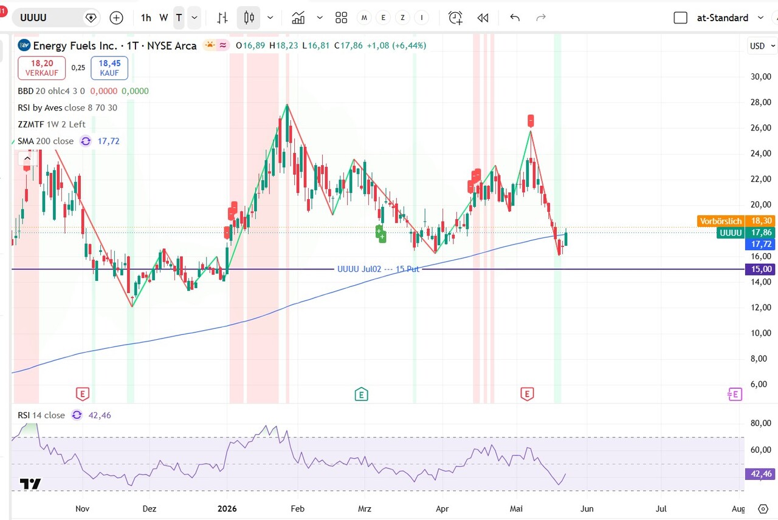Select the SMA 200 close legend
The width and height of the screenshot is (778, 520).
46,141
